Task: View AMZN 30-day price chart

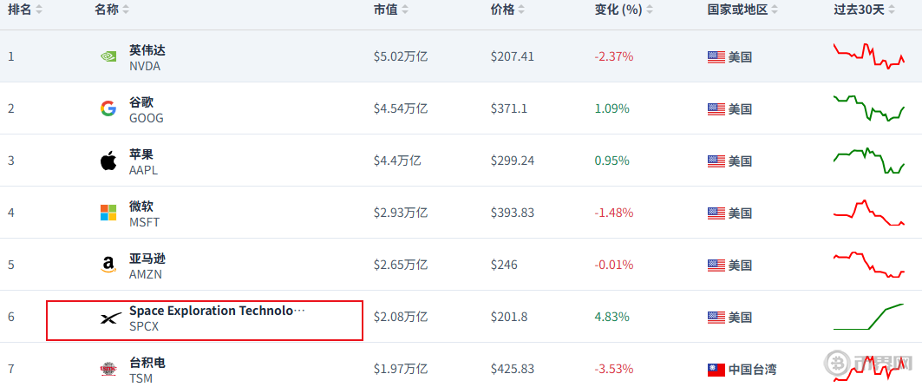Action: pyautogui.click(x=869, y=265)
